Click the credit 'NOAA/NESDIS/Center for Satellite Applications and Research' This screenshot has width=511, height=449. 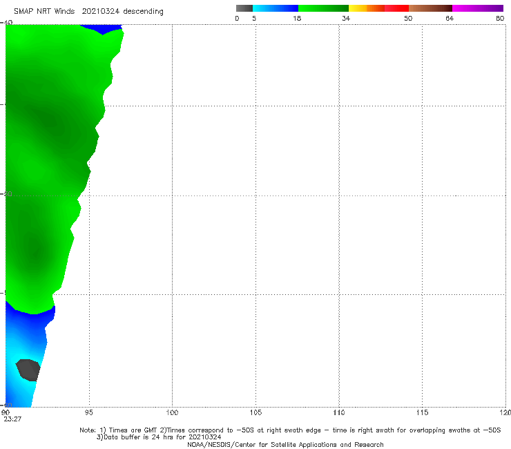(x=285, y=445)
